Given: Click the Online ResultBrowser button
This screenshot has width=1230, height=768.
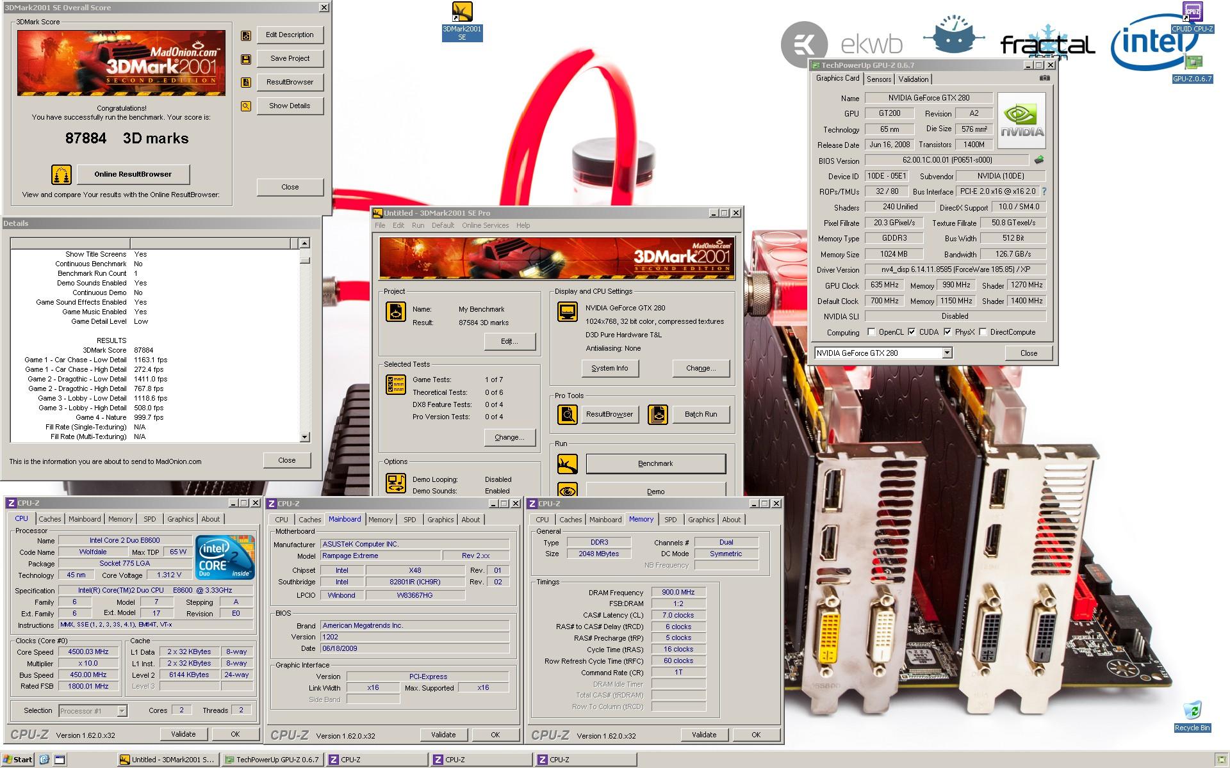Looking at the screenshot, I should pyautogui.click(x=133, y=174).
